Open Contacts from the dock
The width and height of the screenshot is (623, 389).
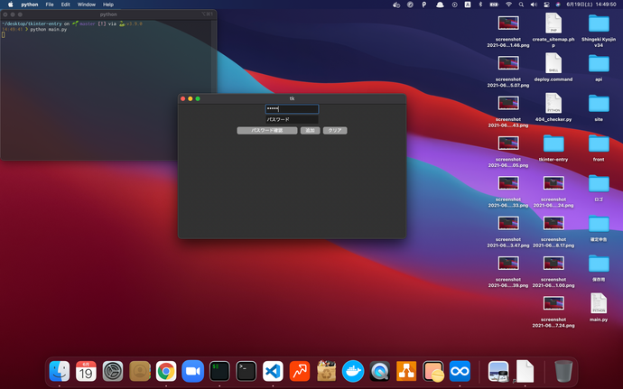point(139,371)
